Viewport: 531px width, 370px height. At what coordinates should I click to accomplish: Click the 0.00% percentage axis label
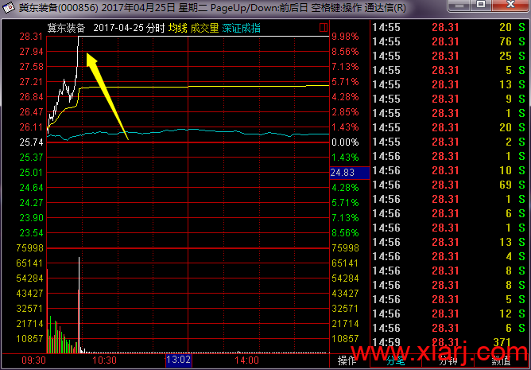click(345, 142)
